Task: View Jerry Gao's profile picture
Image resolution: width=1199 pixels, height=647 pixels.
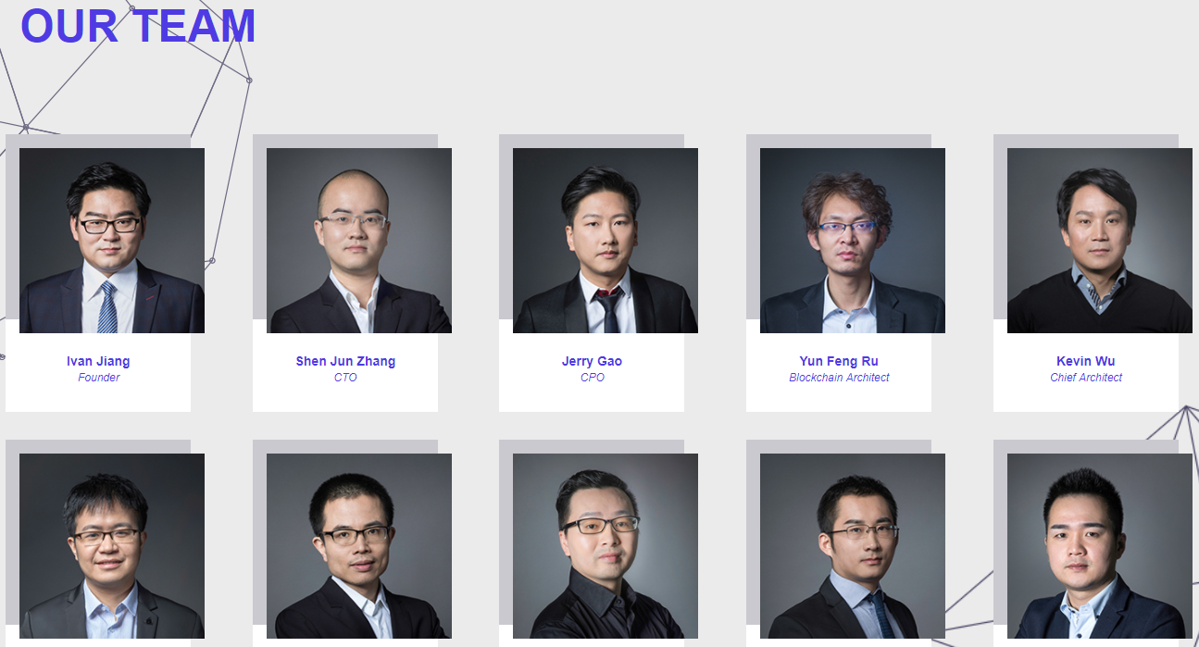Action: pos(606,241)
